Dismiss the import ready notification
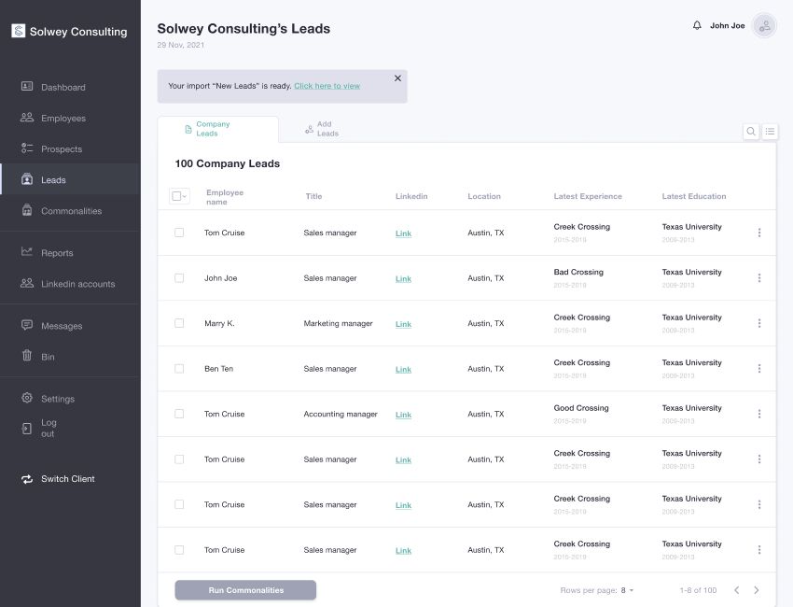 (x=397, y=78)
